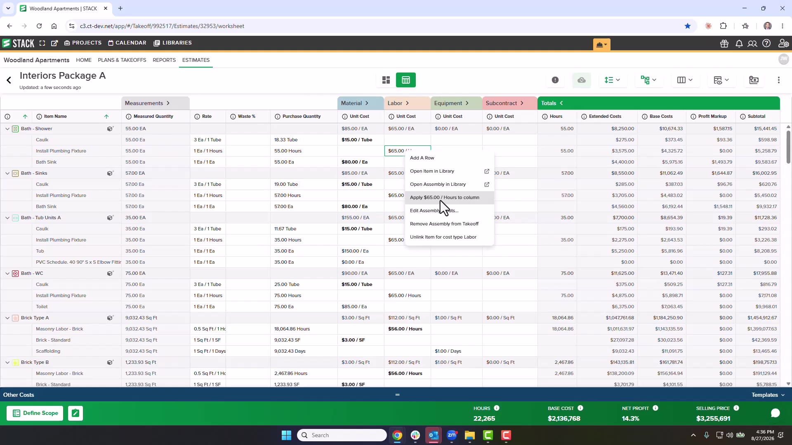Click the Windows taskbar search box

pos(342,435)
